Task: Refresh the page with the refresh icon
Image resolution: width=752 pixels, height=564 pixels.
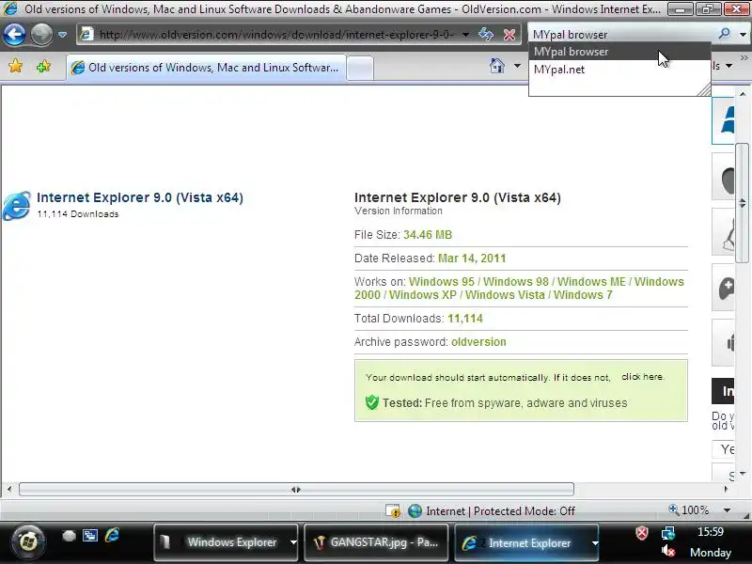Action: click(x=486, y=35)
